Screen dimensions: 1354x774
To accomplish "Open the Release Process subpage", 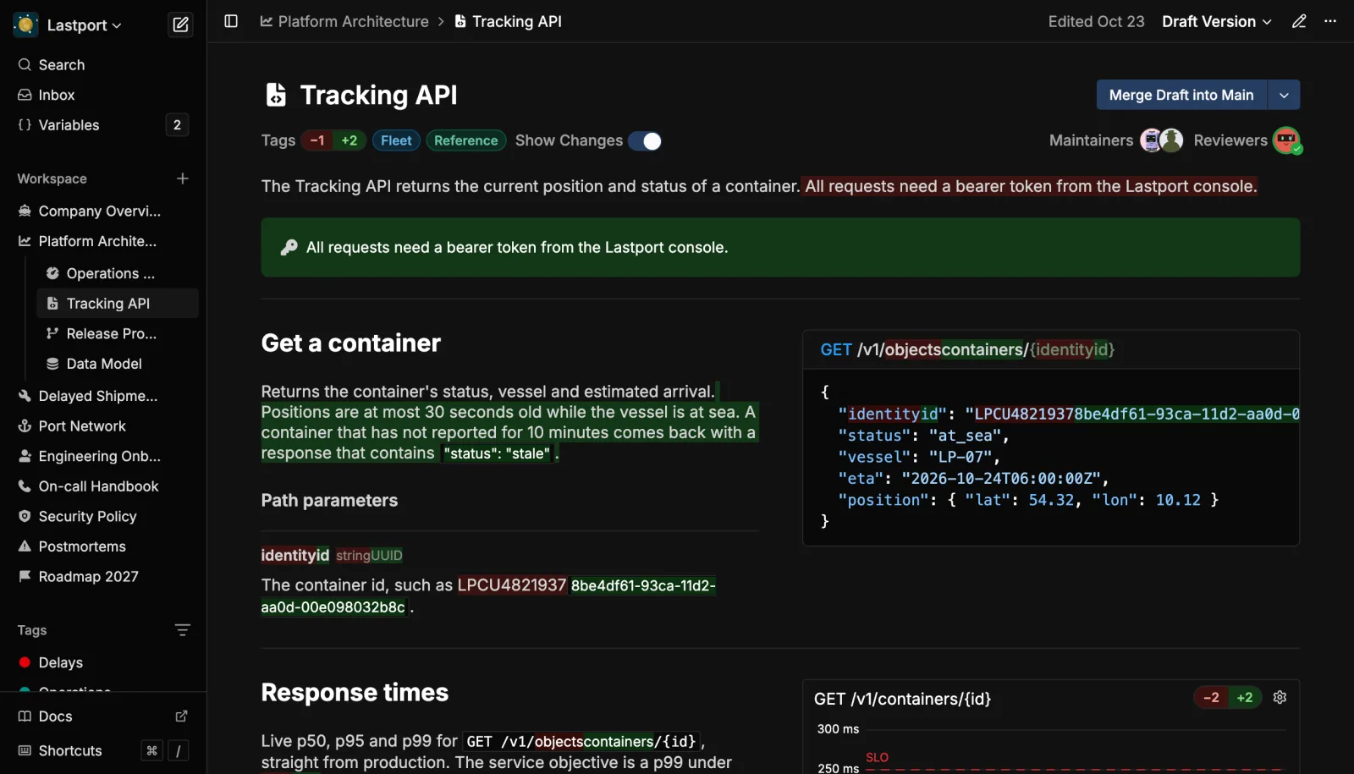I will tap(118, 334).
